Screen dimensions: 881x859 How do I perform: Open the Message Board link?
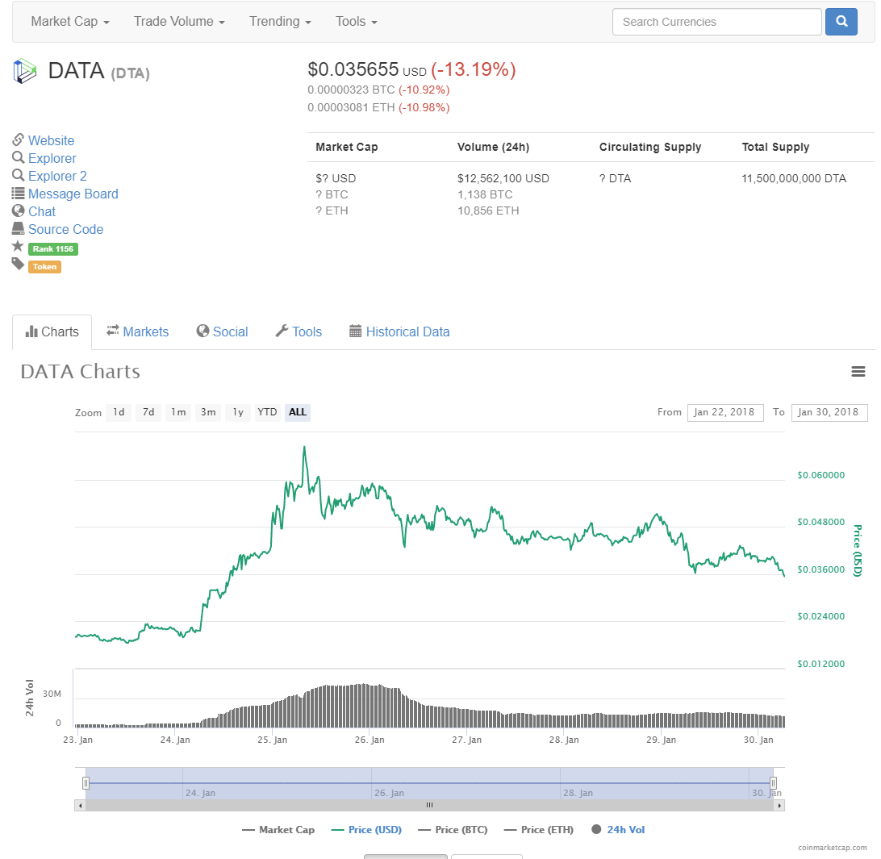pos(73,194)
